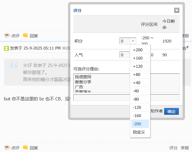The width and height of the screenshot is (192, 152).
Task: Choose 广告 as the rating reason
Action: click(x=79, y=87)
